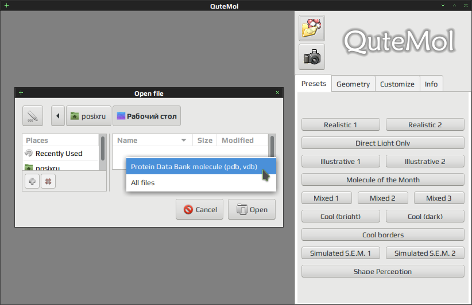This screenshot has height=305, width=472.
Task: Click the QuteMol window menu plus icon
Action: (x=7, y=5)
